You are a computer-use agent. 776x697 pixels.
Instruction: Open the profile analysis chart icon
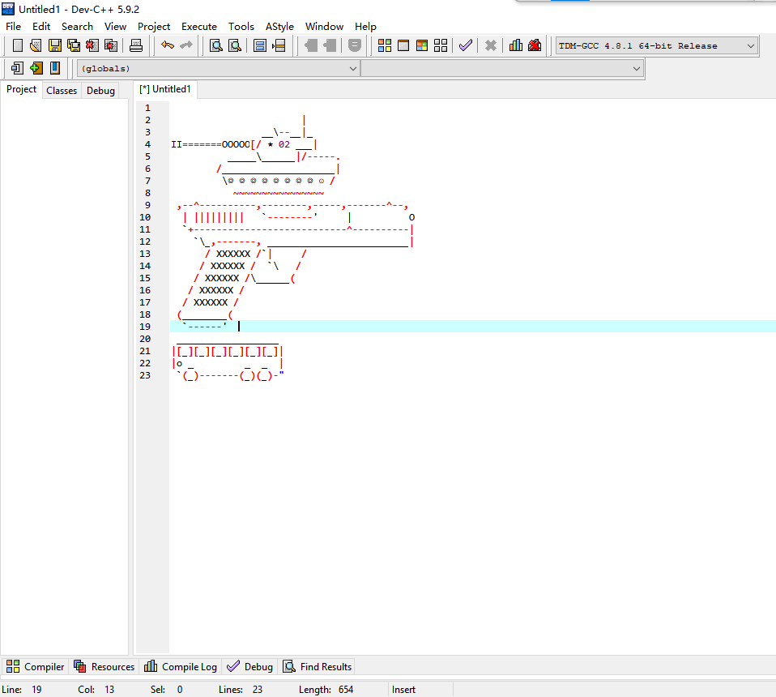coord(515,45)
